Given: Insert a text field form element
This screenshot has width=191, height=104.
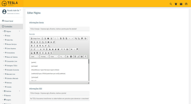Looking at the screenshot, I should (40, 42).
